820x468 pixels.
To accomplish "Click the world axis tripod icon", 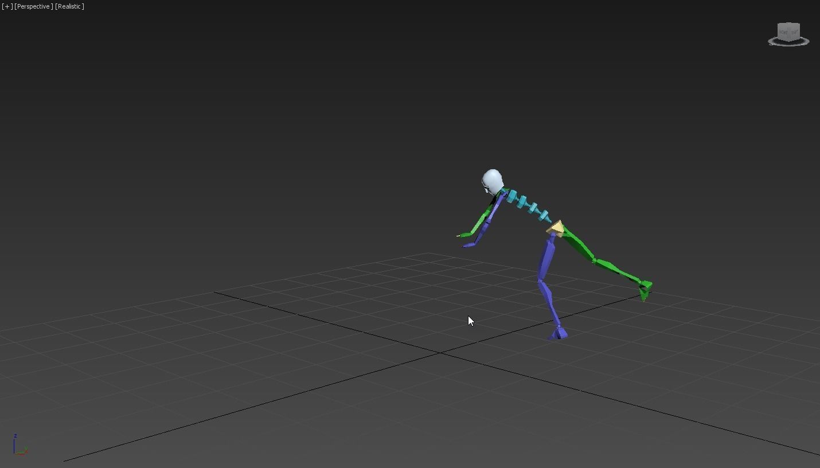I will [19, 445].
